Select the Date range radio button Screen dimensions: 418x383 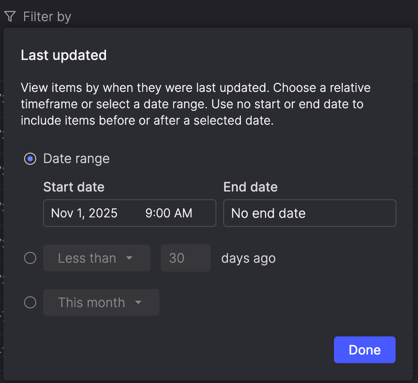click(30, 159)
